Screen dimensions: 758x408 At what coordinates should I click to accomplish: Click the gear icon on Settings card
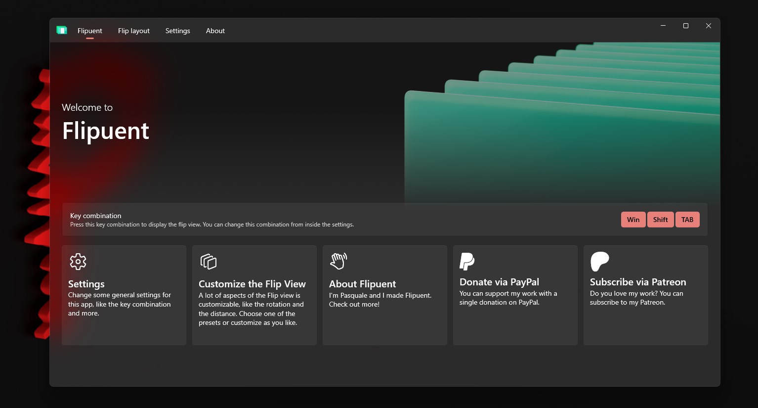[x=78, y=262]
